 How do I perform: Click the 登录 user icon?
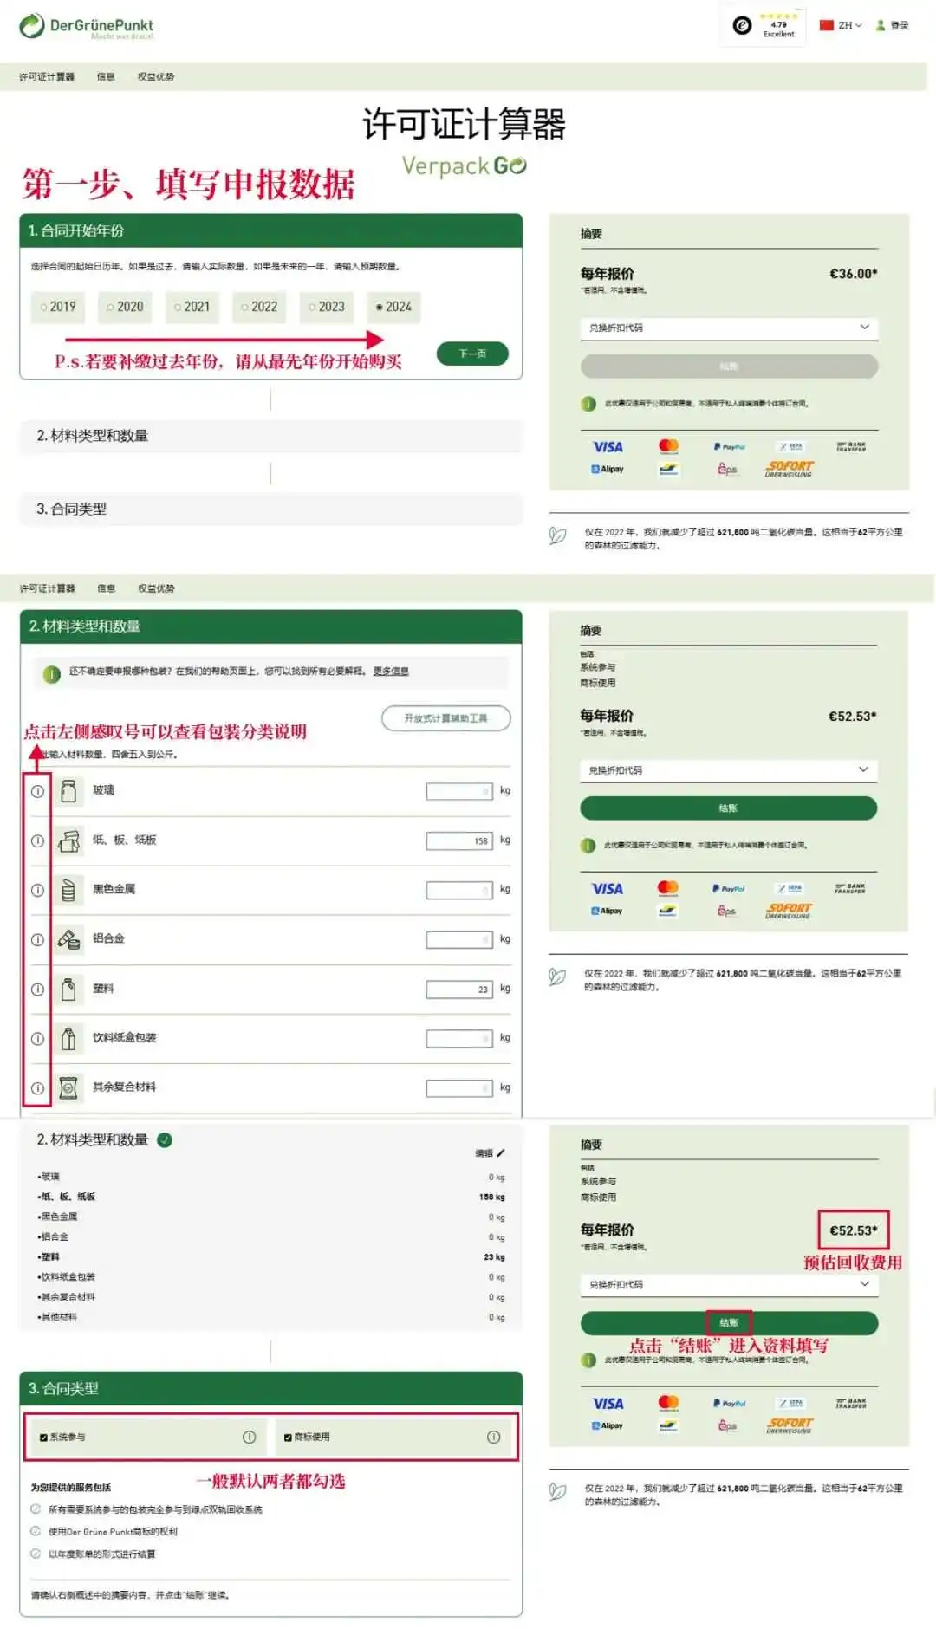(881, 26)
